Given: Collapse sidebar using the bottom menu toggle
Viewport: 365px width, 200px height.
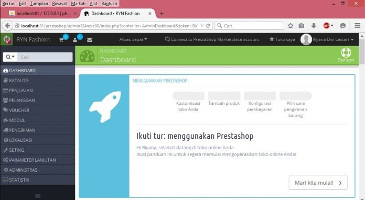Looking at the screenshot, I should coord(38,196).
